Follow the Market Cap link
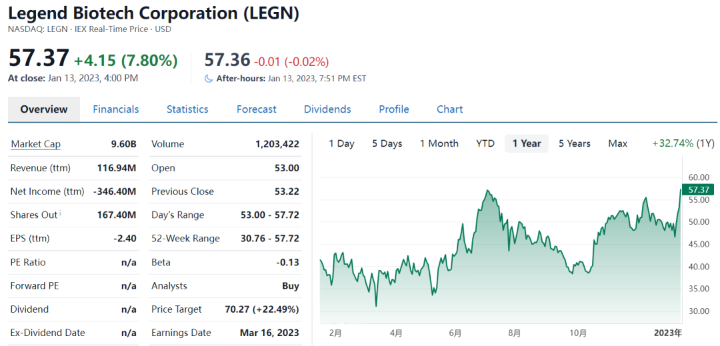 click(x=36, y=144)
